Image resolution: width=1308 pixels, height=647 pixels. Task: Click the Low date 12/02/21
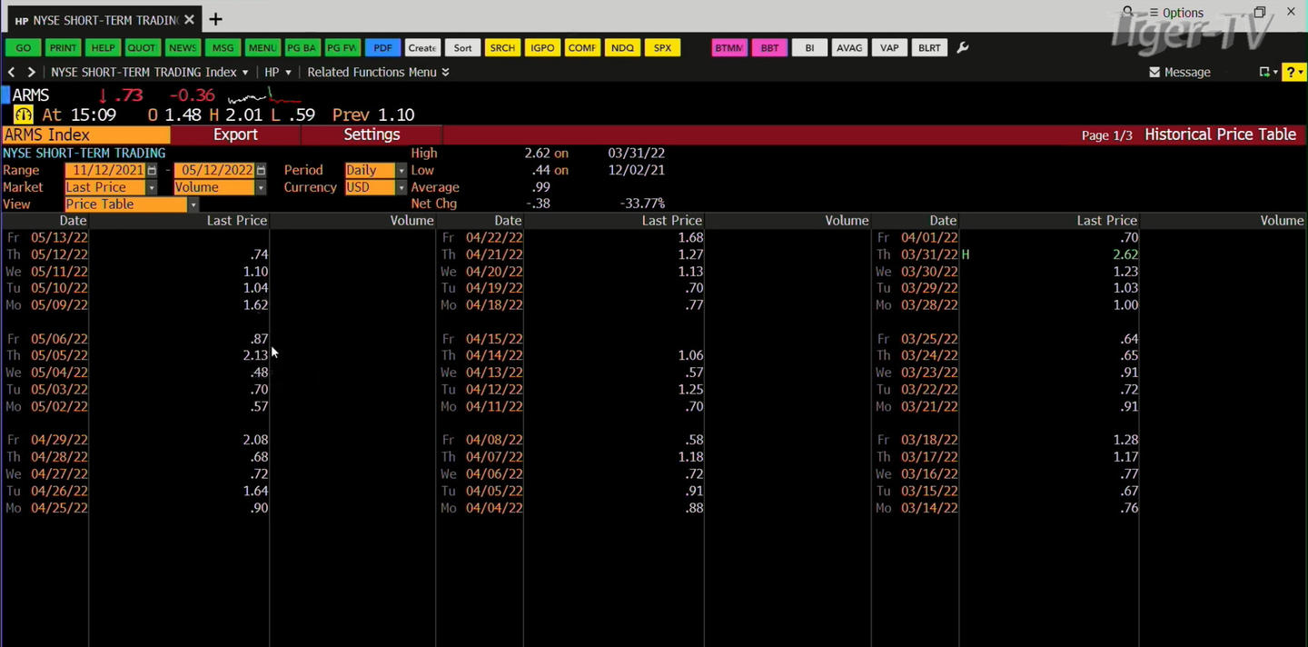pos(636,170)
